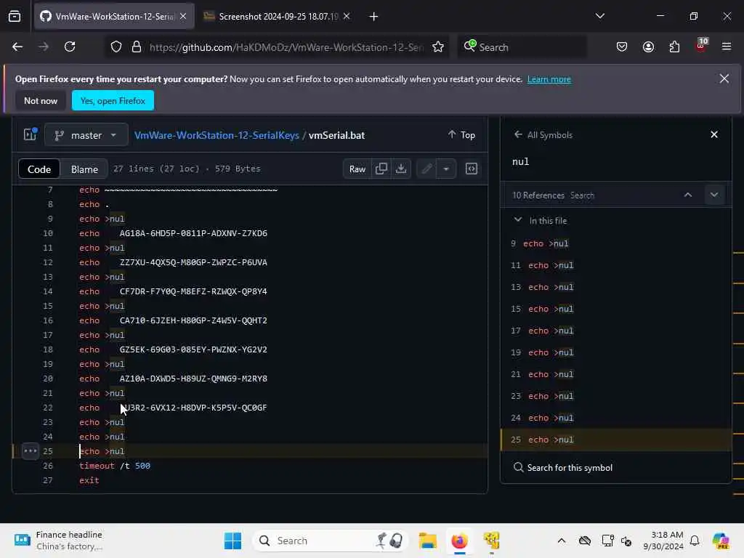Open the more edit options dropdown arrow
The height and width of the screenshot is (558, 744).
(x=446, y=169)
